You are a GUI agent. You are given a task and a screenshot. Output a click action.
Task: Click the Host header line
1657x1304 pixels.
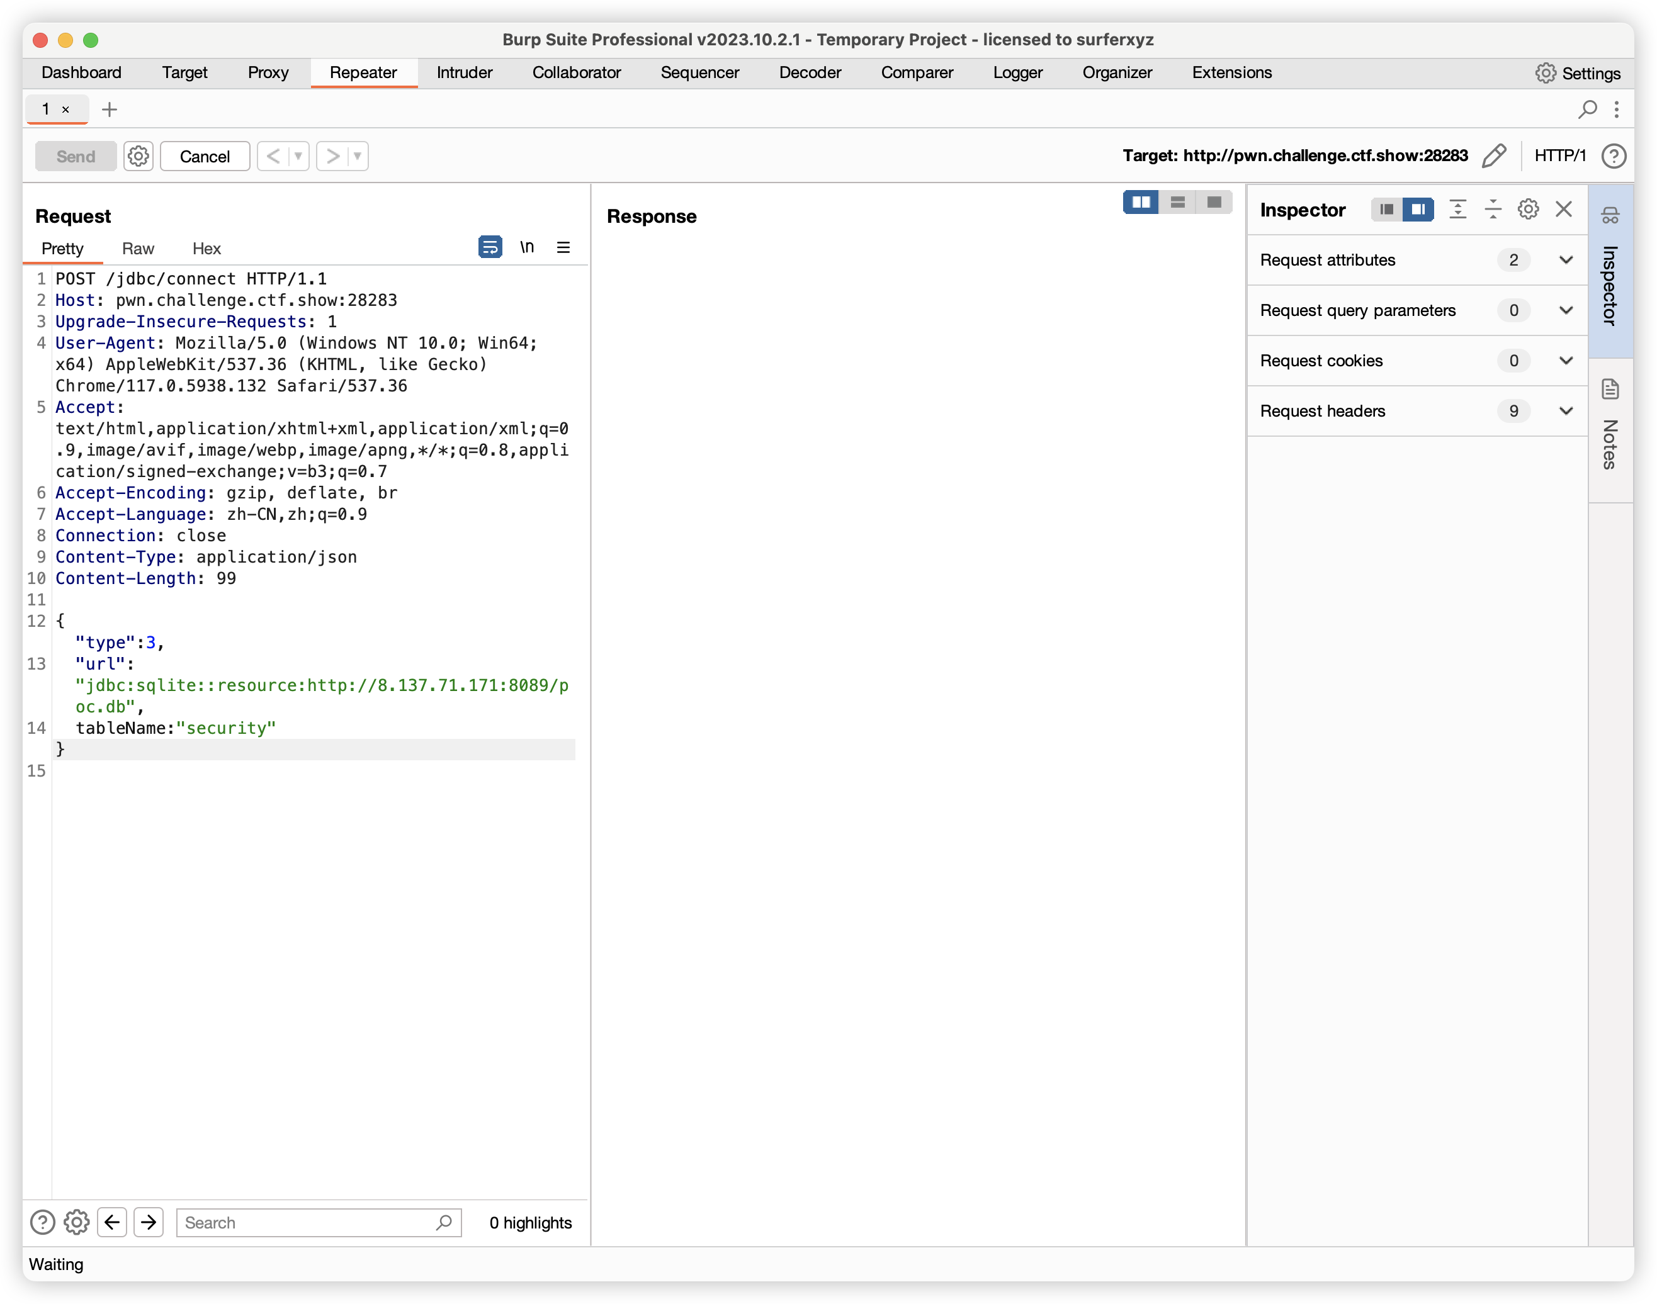[226, 300]
